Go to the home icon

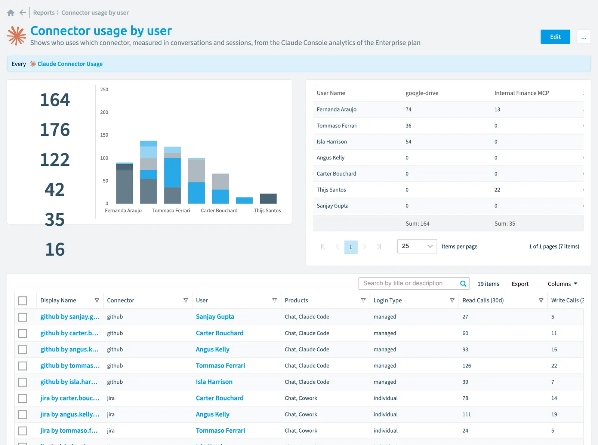tap(11, 13)
